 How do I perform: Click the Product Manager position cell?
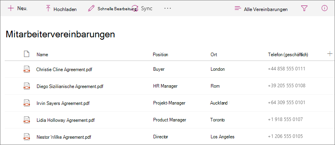(170, 120)
